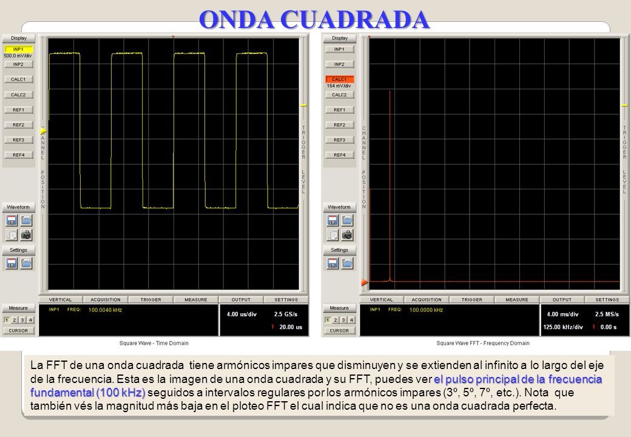Viewport: 631px width, 437px height.
Task: Open waveform folder icon in left oscilloscope
Action: 26,220
